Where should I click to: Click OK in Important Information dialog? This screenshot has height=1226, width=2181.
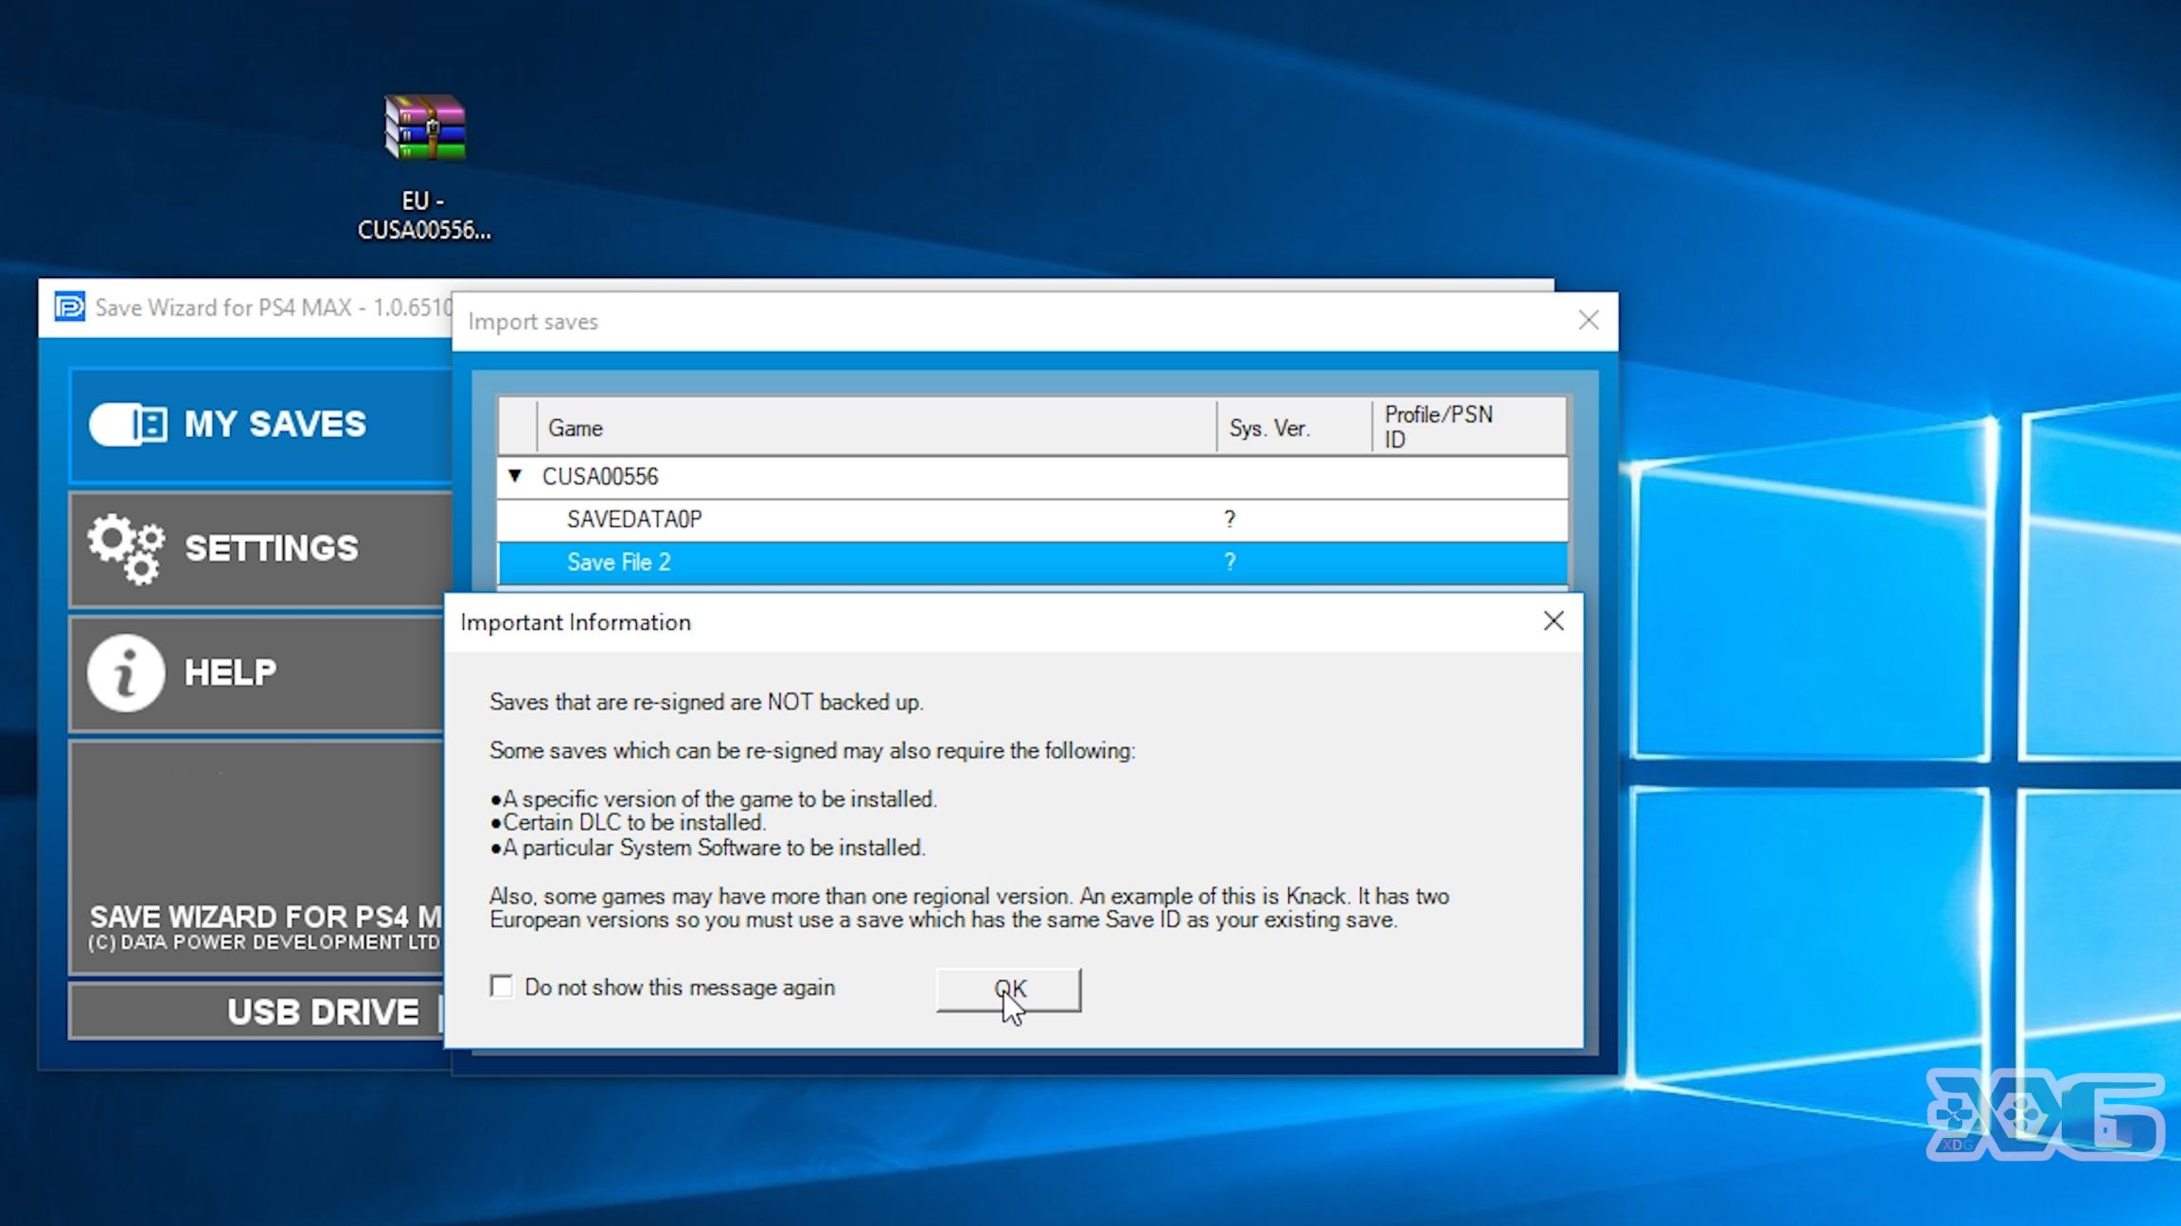(1009, 989)
